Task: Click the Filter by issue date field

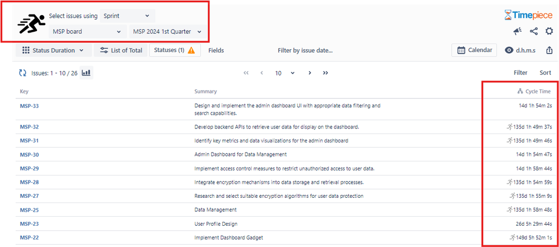Action: click(305, 50)
